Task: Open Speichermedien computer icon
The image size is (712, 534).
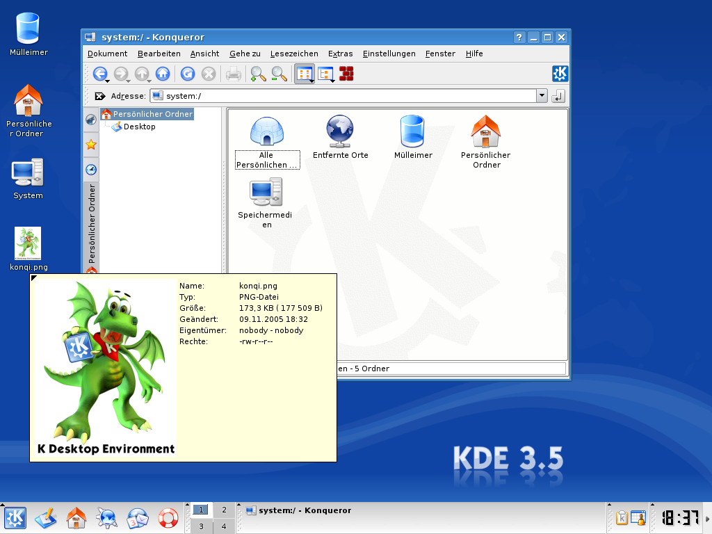Action: pos(266,203)
